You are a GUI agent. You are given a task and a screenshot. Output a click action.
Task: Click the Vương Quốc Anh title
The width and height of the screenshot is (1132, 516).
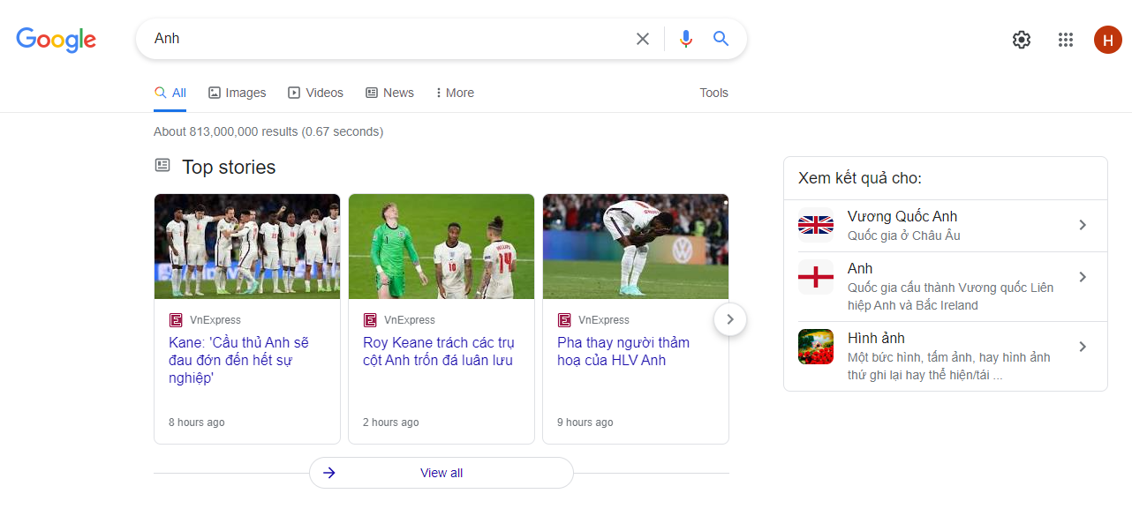pos(902,216)
